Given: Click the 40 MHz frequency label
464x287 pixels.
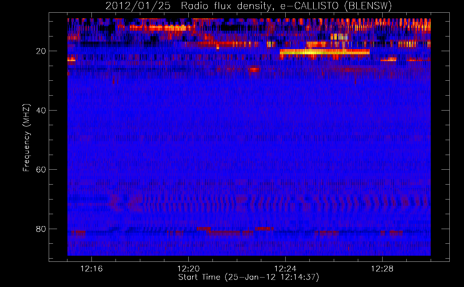Looking at the screenshot, I should pos(41,110).
